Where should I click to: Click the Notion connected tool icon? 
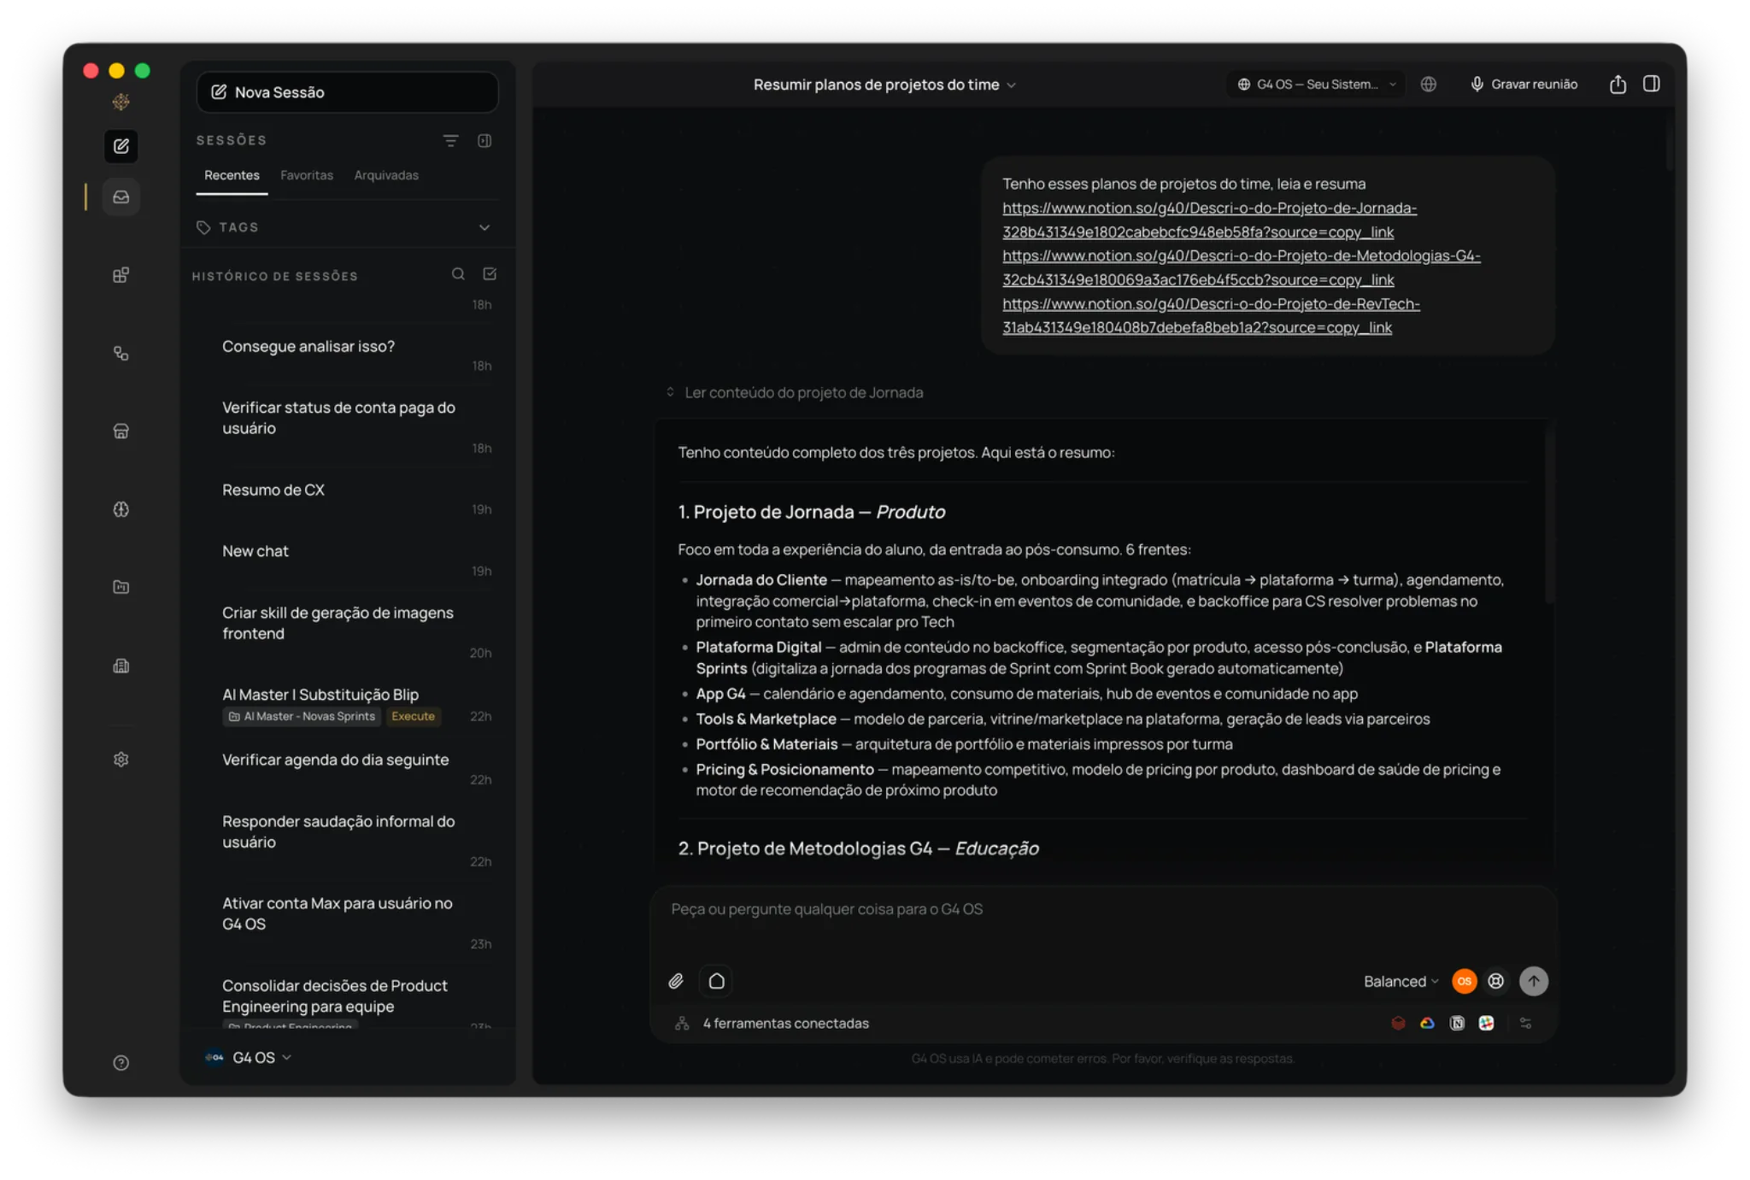[x=1457, y=1023]
